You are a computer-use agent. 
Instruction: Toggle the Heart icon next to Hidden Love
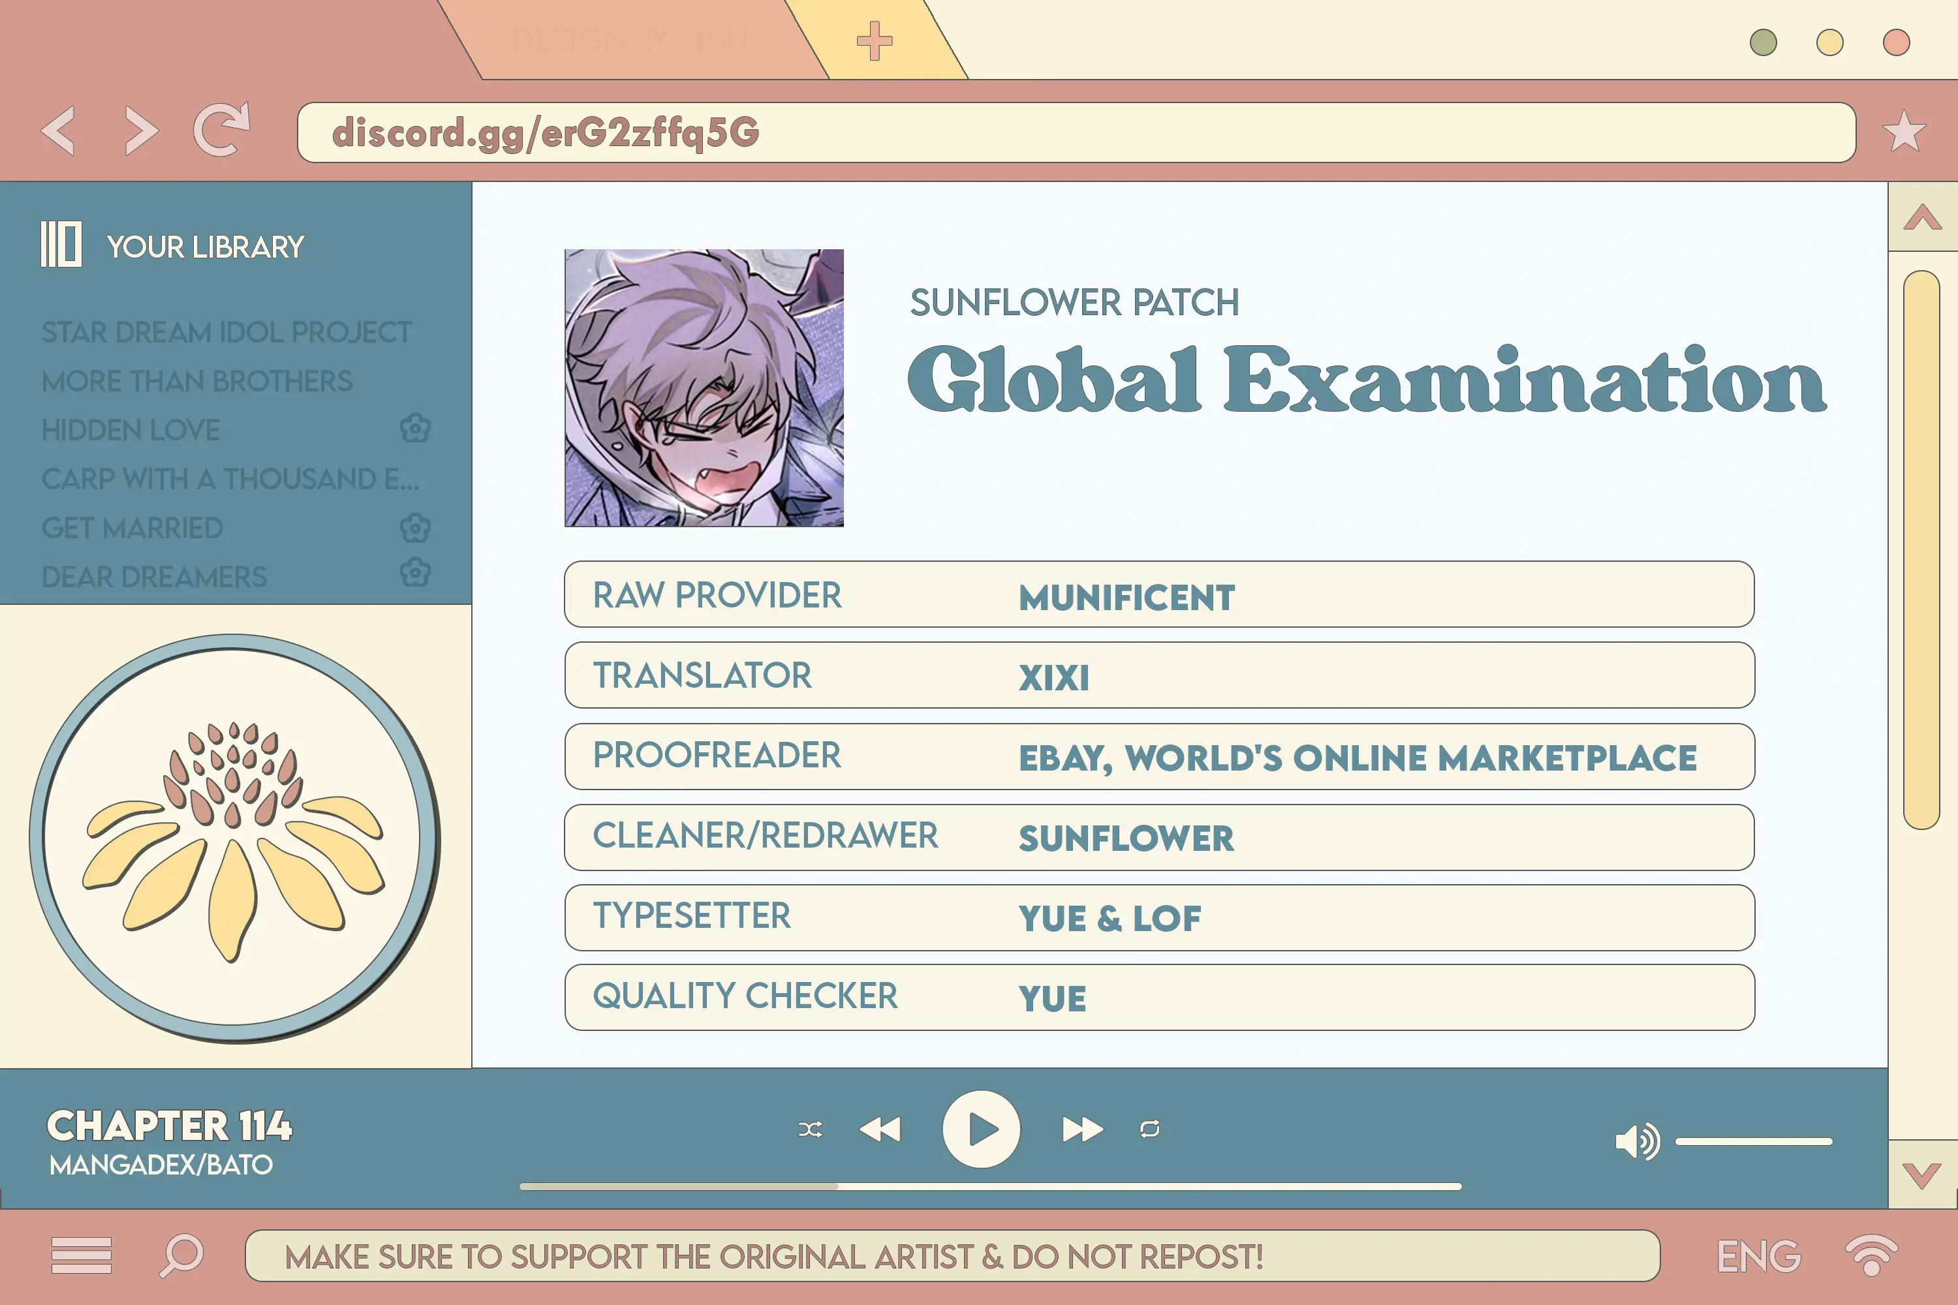coord(414,428)
